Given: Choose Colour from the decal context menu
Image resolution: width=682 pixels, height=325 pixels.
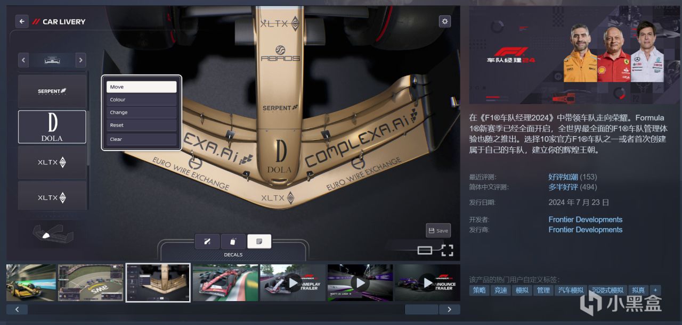Looking at the screenshot, I should (x=141, y=99).
